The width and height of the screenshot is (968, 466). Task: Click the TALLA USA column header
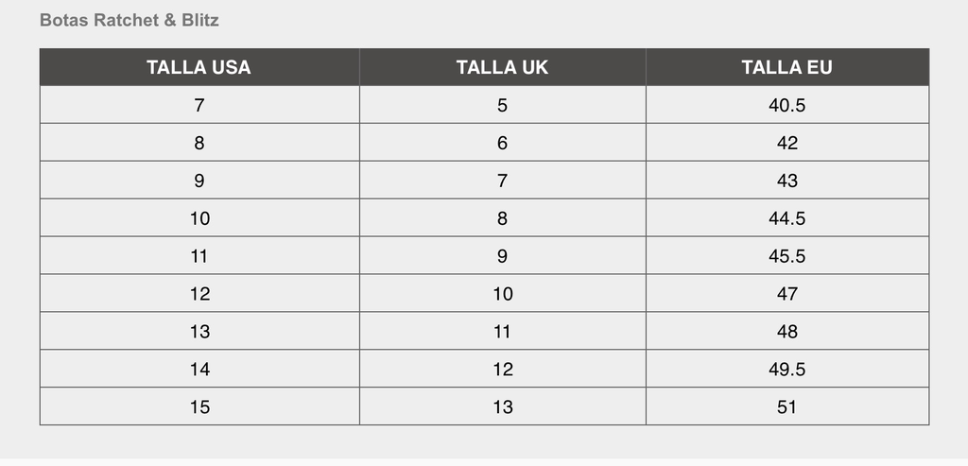tap(199, 67)
